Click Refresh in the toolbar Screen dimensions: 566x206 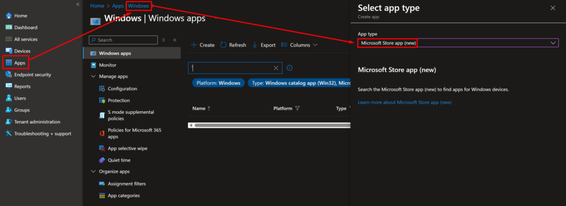click(233, 45)
